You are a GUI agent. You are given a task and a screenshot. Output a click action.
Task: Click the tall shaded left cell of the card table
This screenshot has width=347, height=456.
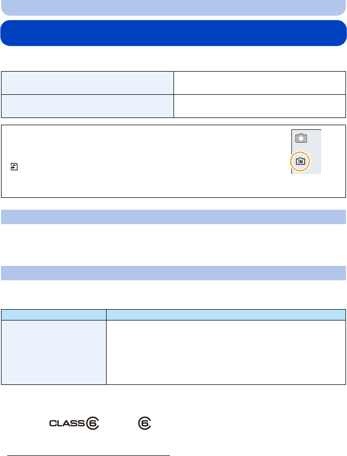(54, 352)
